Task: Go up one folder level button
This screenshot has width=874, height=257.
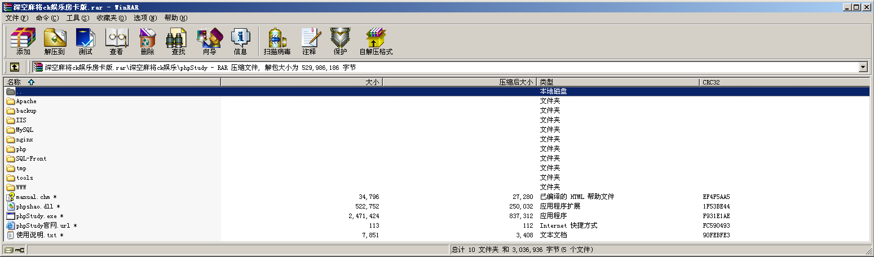Action: coord(15,67)
